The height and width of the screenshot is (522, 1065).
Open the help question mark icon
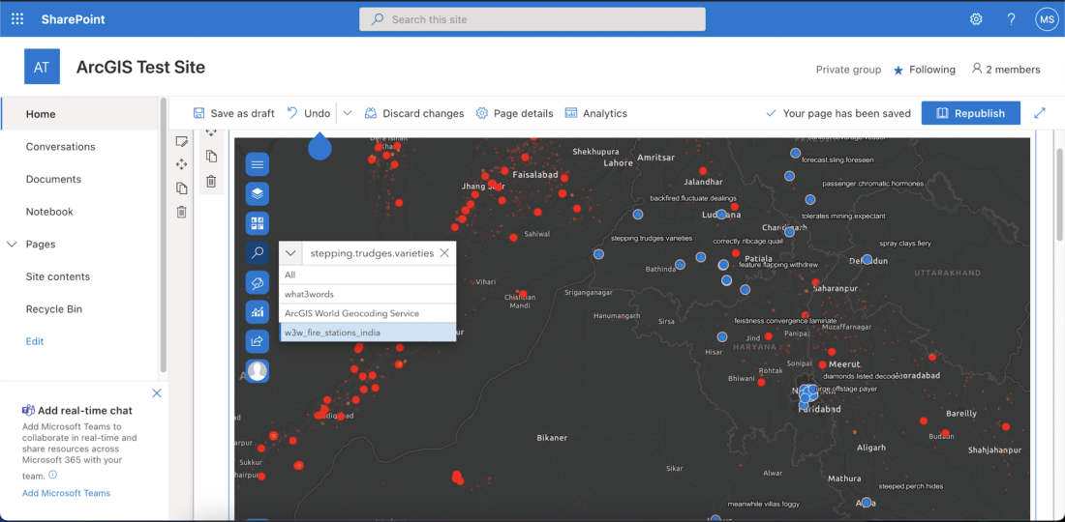click(x=1012, y=19)
